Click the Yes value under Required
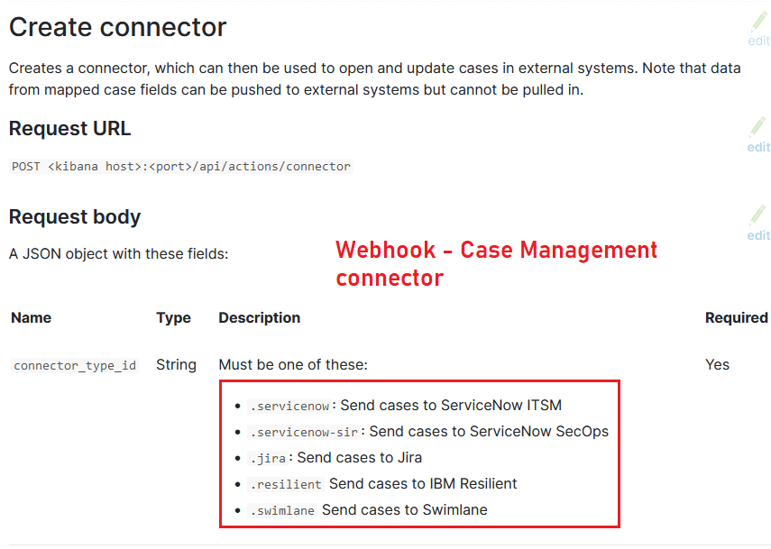 [x=717, y=364]
